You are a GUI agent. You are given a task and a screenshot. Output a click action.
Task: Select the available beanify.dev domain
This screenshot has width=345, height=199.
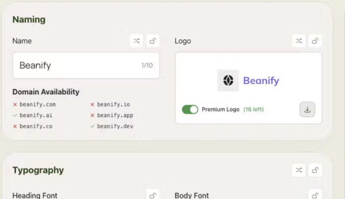click(x=112, y=126)
